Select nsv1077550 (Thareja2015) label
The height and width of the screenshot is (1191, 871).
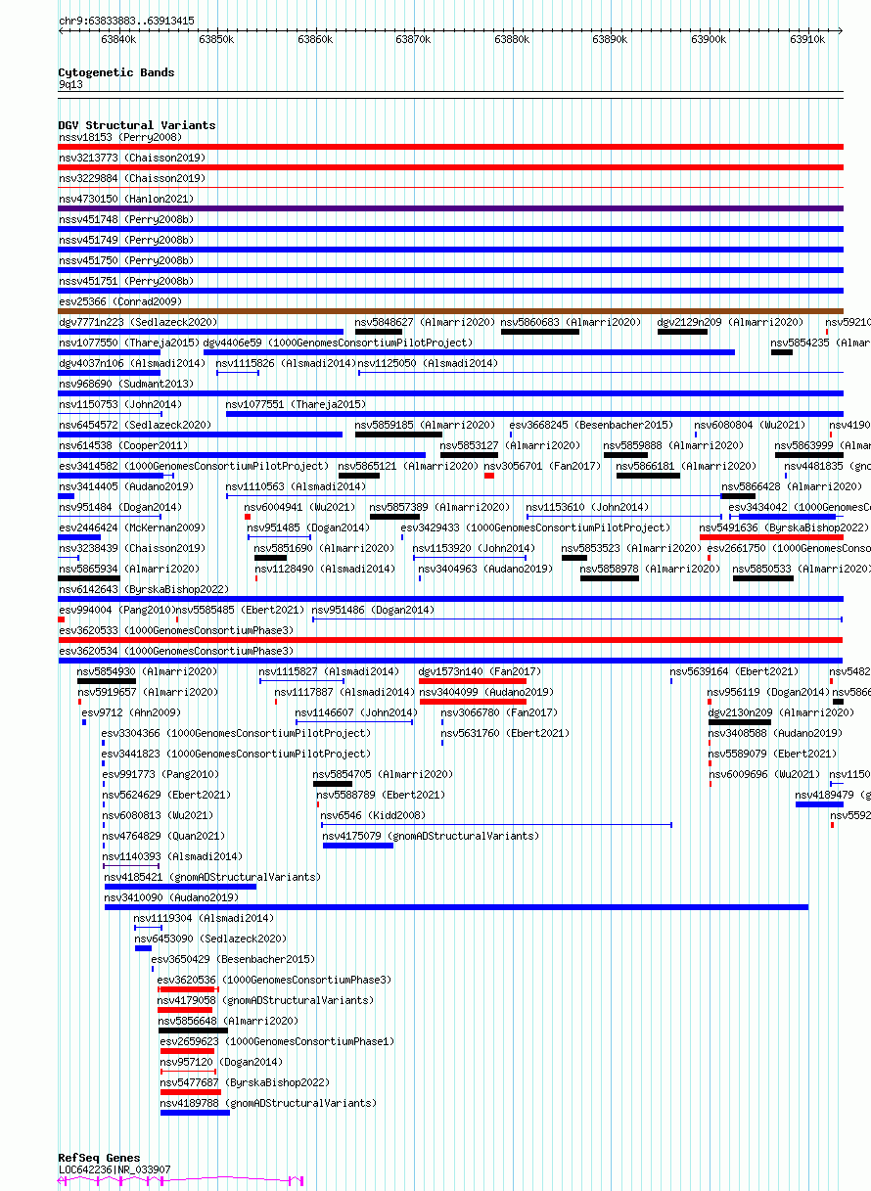pyautogui.click(x=129, y=343)
